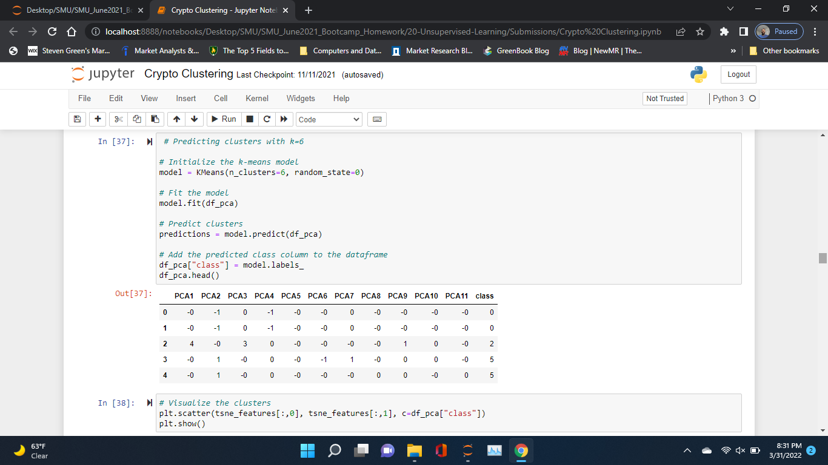The height and width of the screenshot is (465, 828).
Task: Toggle the muted volume icon in system tray
Action: click(x=741, y=450)
